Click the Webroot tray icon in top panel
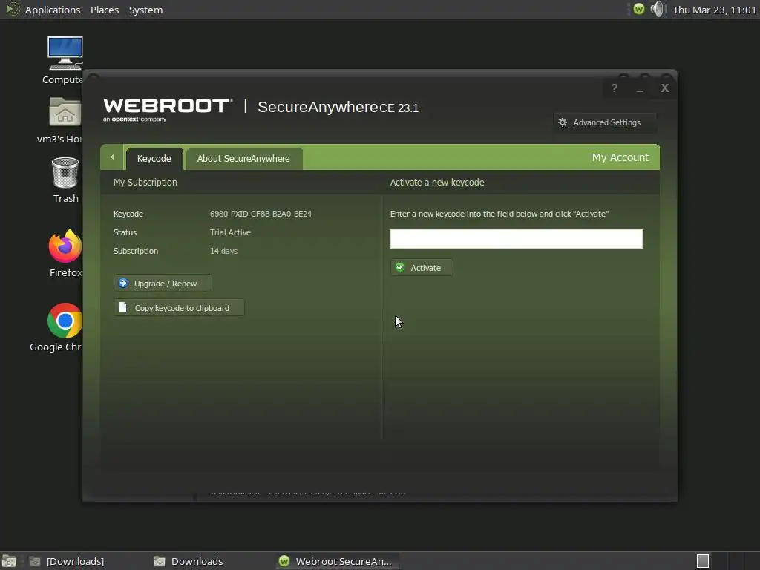This screenshot has height=570, width=760. [639, 9]
